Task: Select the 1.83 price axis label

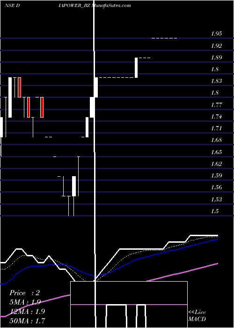Action: coord(216,81)
